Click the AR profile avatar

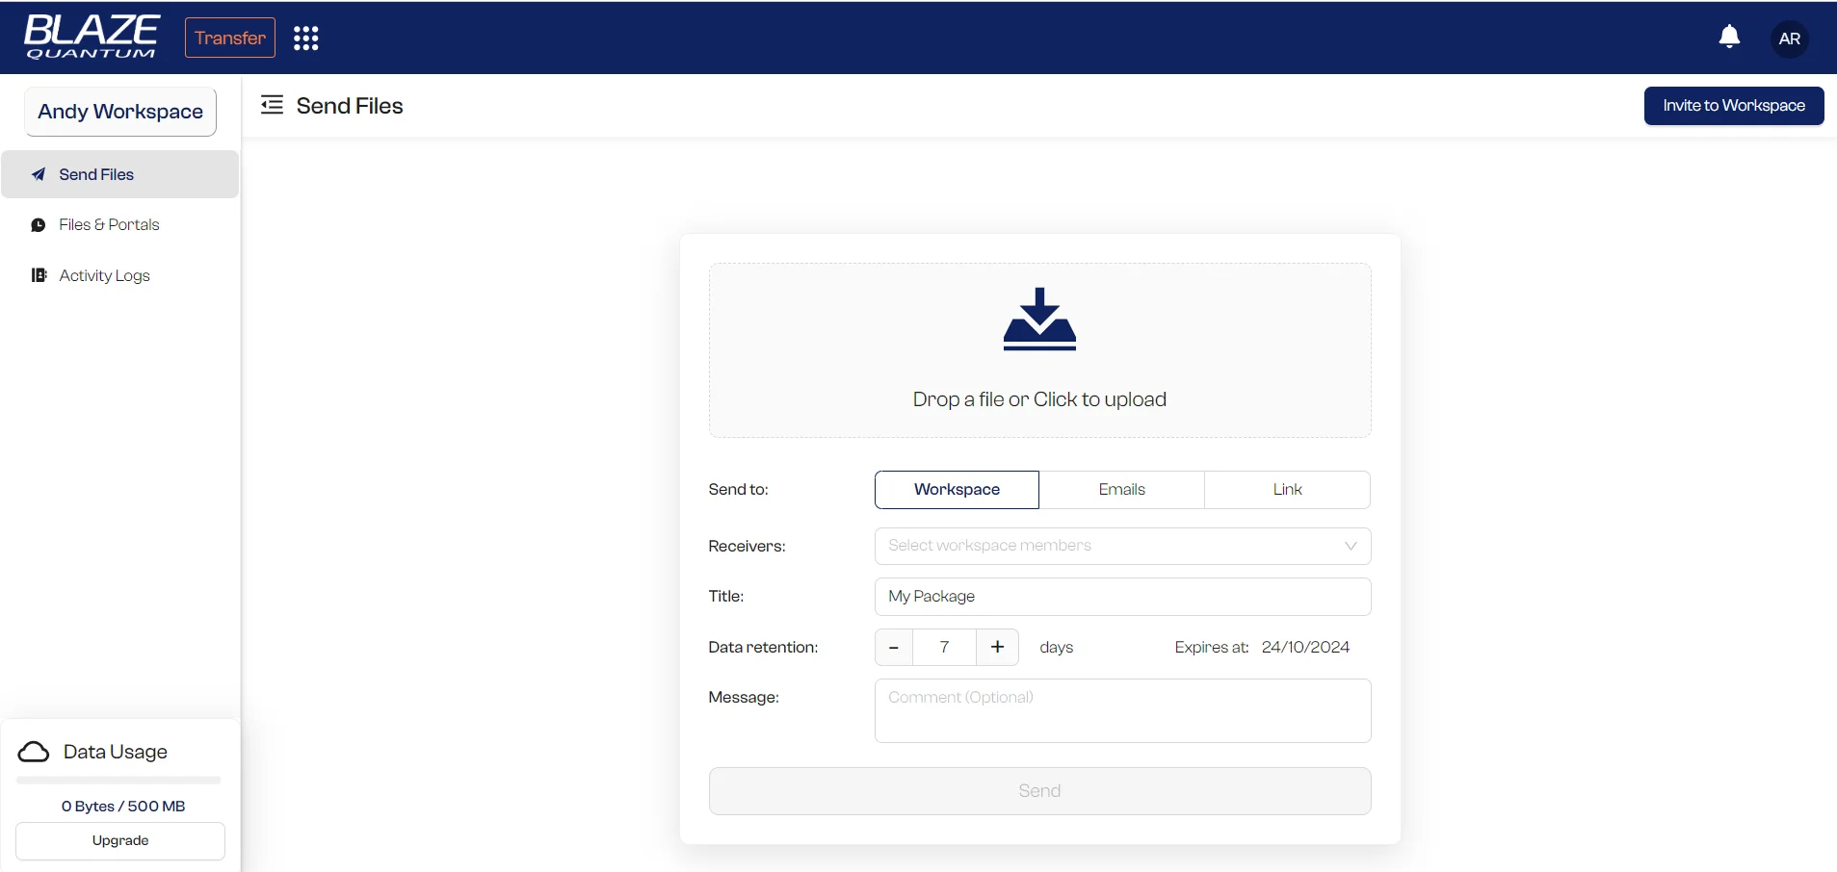1789,38
